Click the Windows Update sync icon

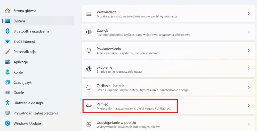[8, 123]
